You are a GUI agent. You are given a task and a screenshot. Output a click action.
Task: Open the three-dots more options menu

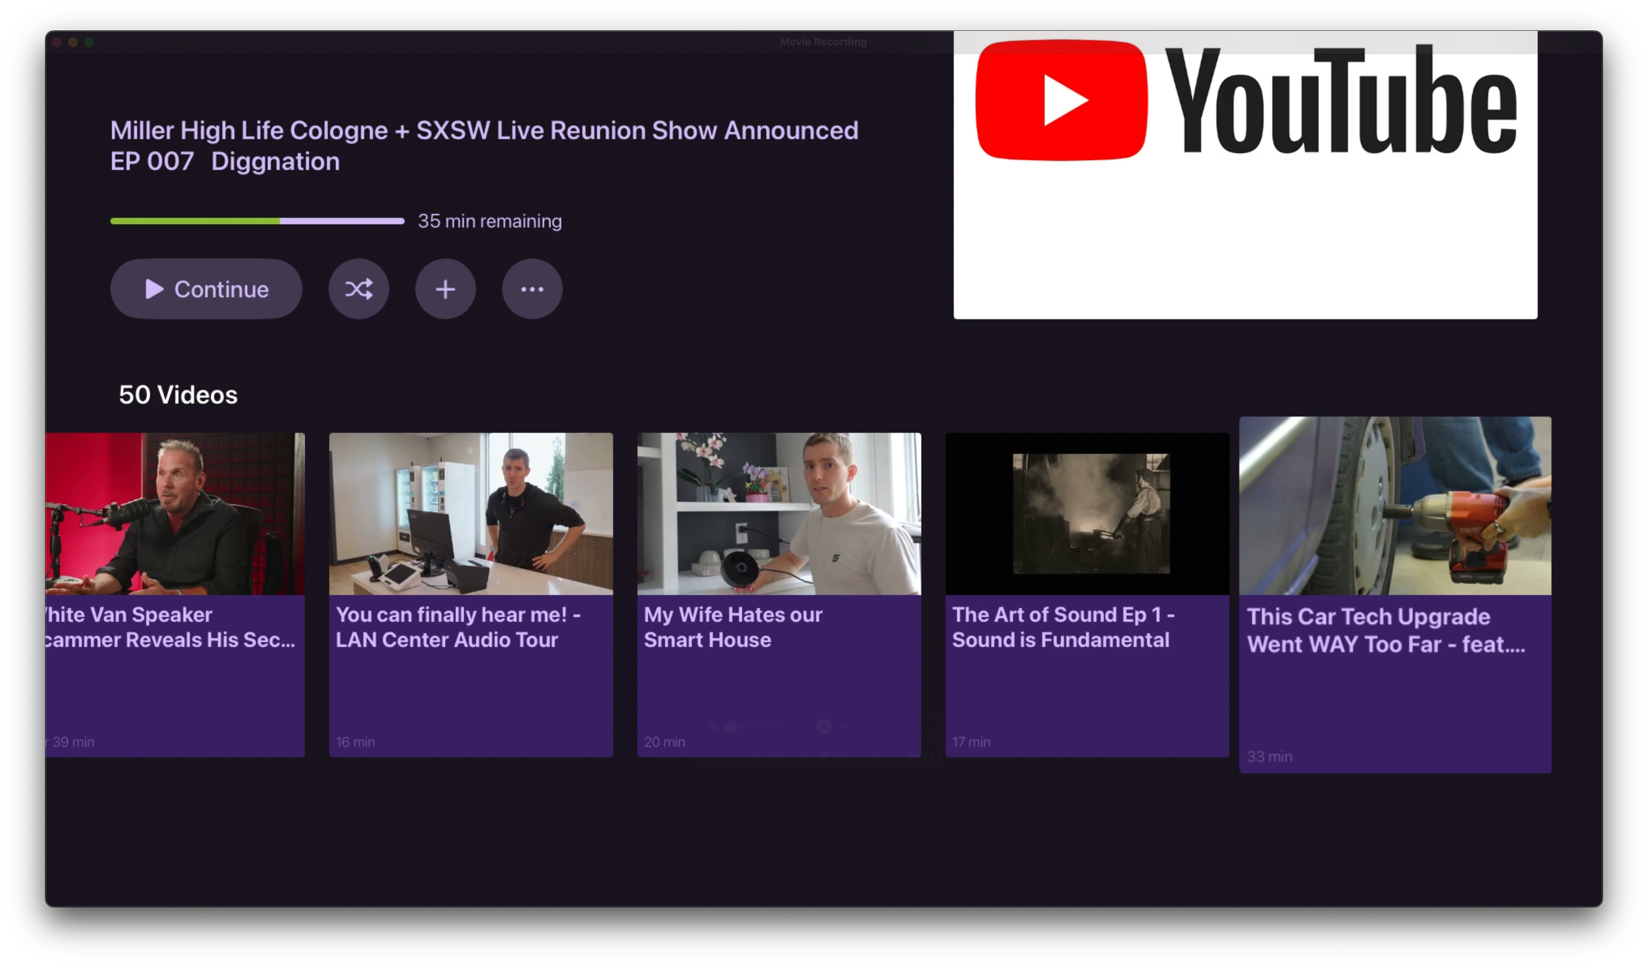click(532, 288)
